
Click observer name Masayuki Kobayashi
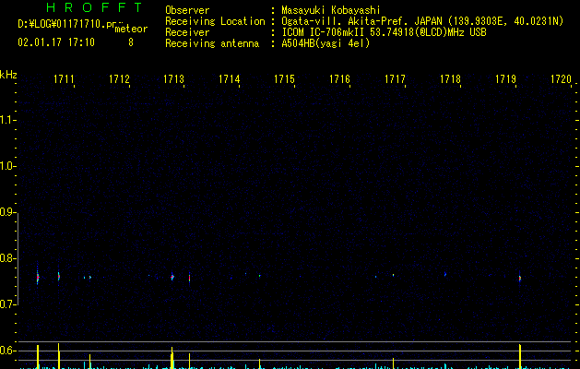[331, 10]
